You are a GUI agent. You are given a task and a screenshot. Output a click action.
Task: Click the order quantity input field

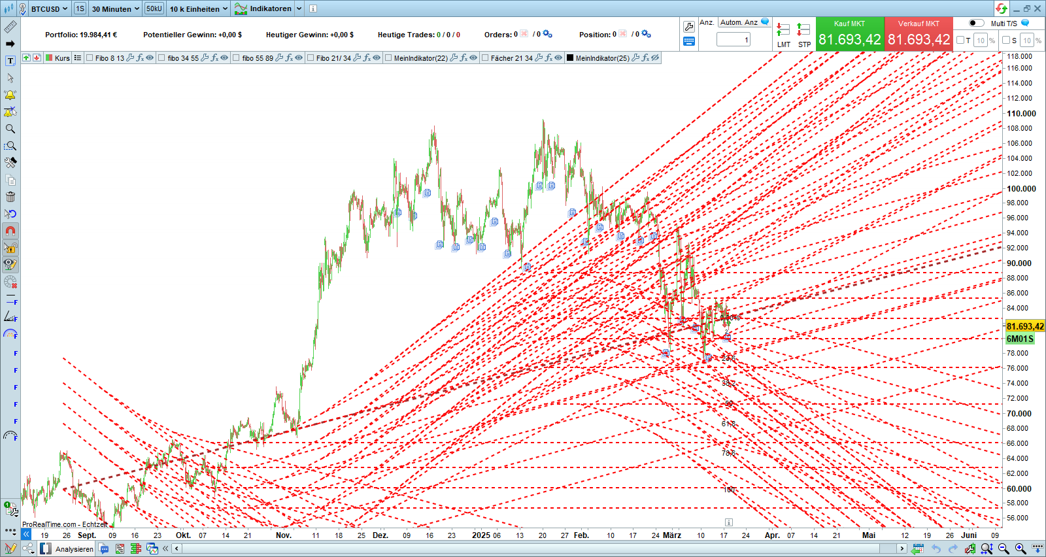tap(734, 40)
